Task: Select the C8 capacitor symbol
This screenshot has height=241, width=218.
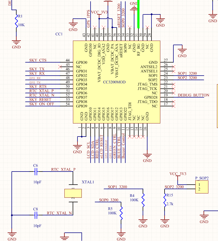Action: point(36,215)
